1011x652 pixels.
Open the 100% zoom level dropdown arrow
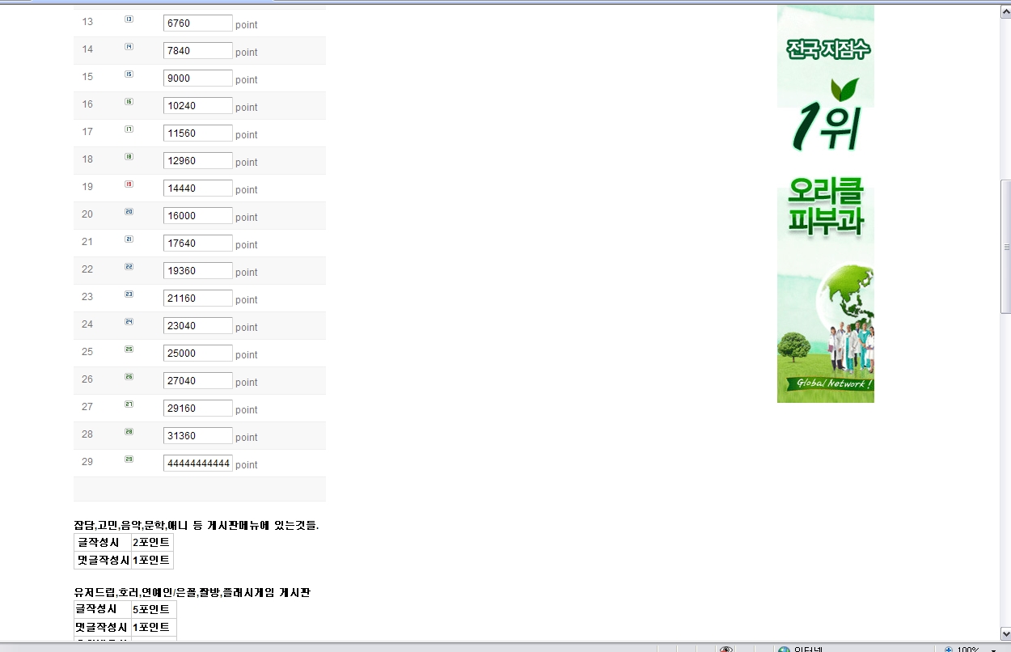coord(993,650)
